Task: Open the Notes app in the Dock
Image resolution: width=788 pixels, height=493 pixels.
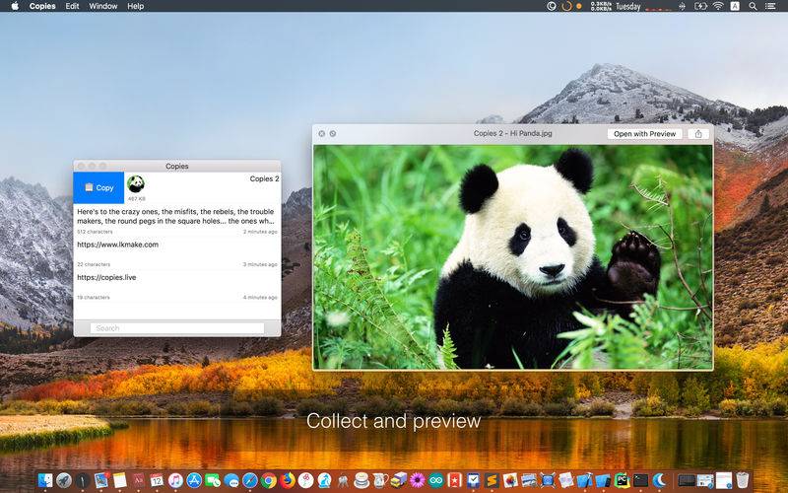Action: [x=119, y=480]
